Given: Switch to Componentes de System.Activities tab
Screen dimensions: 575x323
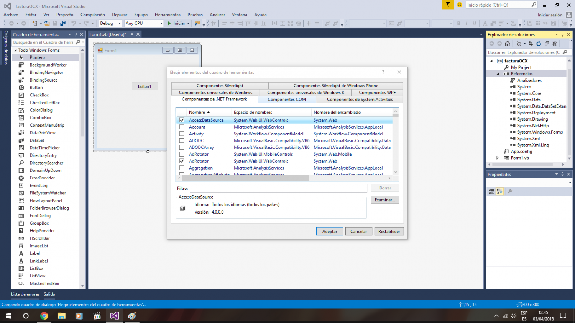Looking at the screenshot, I should coord(360,99).
